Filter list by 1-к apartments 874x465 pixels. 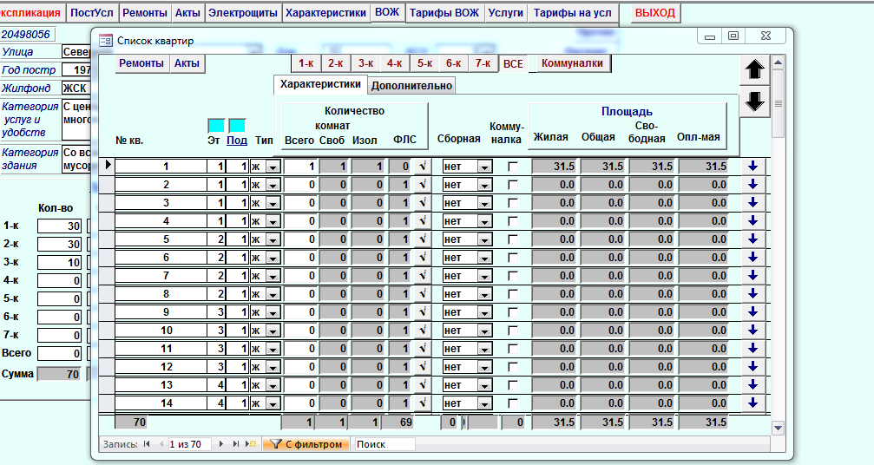pos(306,63)
